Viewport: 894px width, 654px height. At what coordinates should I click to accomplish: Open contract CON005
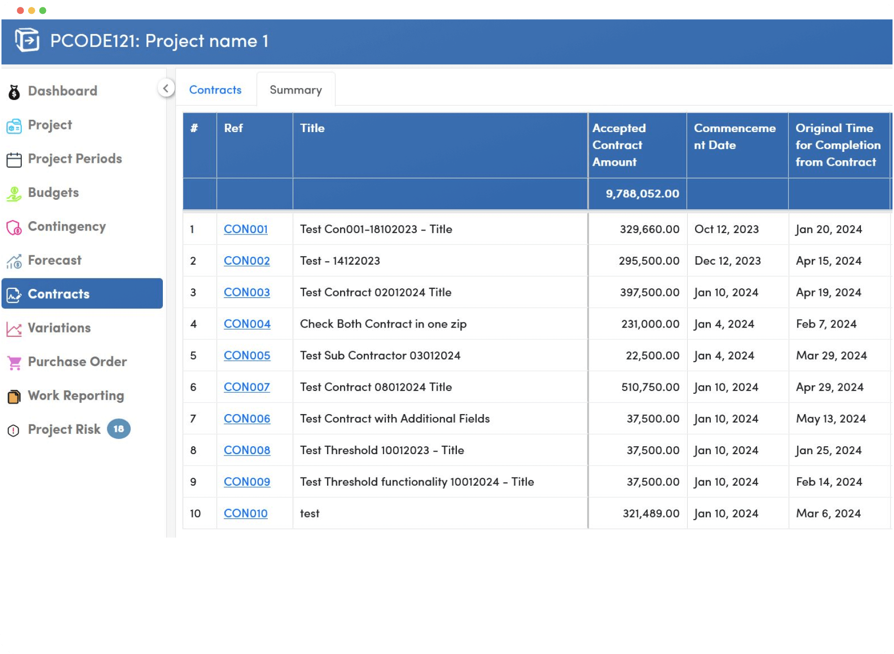pos(247,355)
